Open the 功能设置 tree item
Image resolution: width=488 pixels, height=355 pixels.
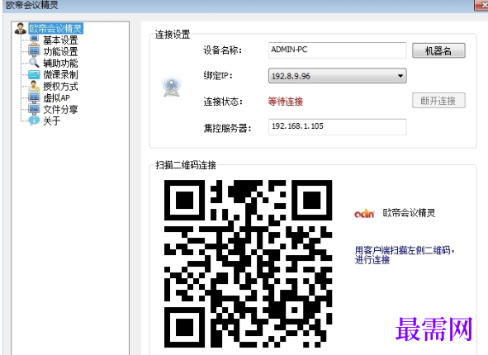[x=60, y=51]
